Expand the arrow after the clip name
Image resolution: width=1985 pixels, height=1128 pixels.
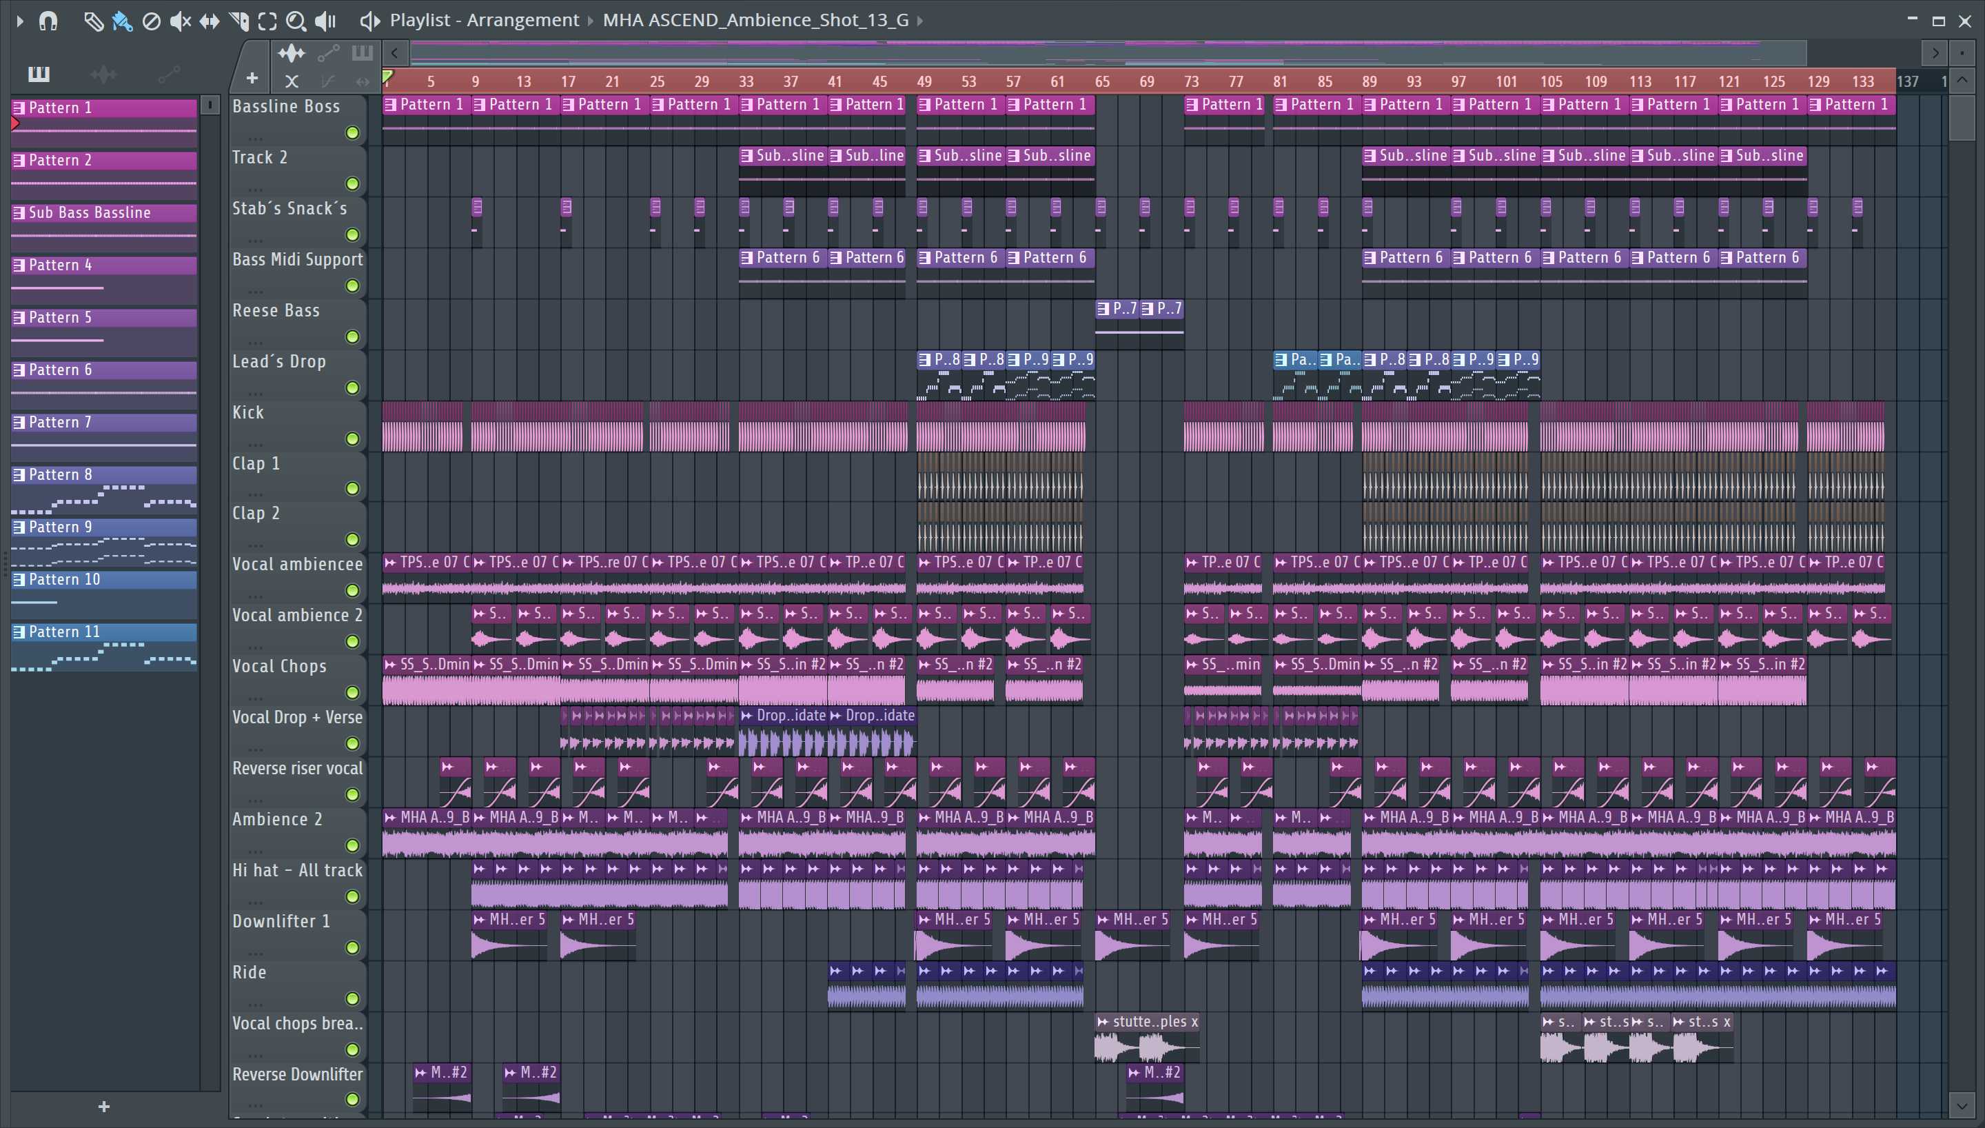pos(921,20)
